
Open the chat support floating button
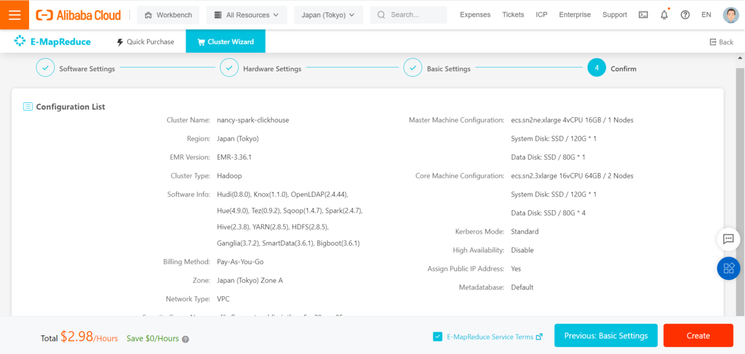pos(728,239)
